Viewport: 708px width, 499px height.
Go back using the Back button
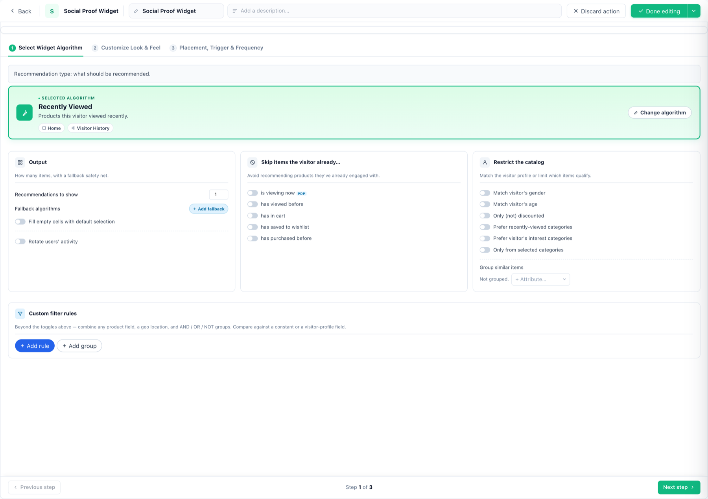click(x=21, y=11)
